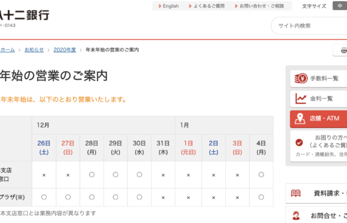Click the red checkmark お困りの方へ icon
The image size is (347, 223).
click(299, 143)
